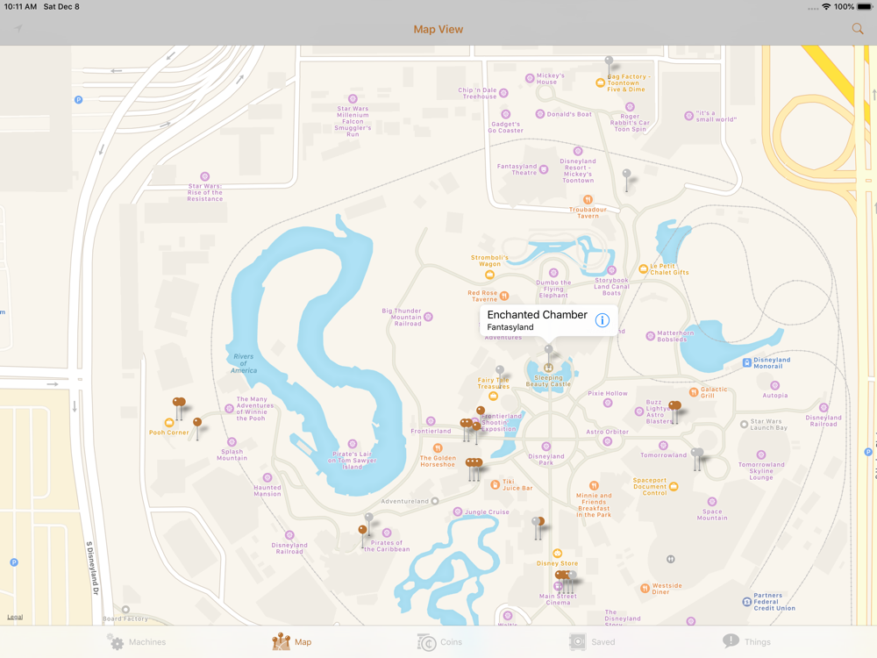
Task: Select the Mickey's House marker
Action: click(x=530, y=78)
